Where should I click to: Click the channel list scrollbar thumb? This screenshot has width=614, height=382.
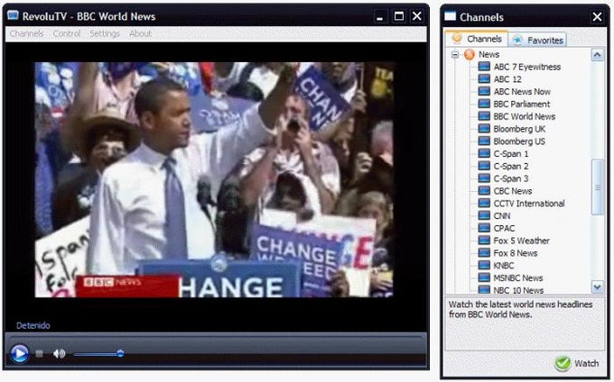[597, 186]
